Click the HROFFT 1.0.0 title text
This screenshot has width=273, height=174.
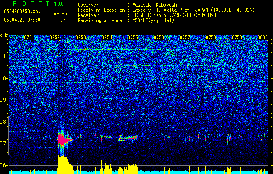pos(34,3)
